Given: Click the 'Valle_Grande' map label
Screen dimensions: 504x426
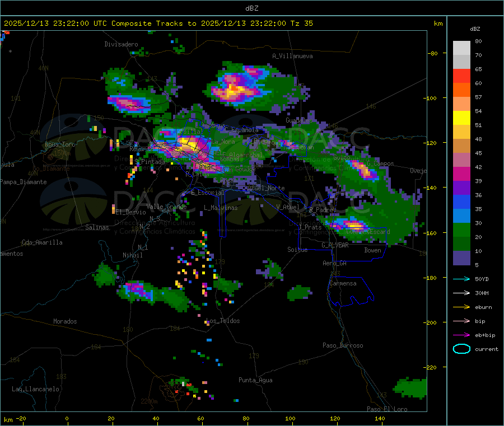Looking at the screenshot, I should [x=166, y=207].
